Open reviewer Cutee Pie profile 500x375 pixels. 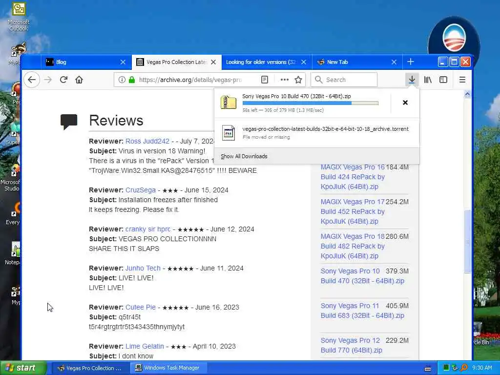point(141,308)
